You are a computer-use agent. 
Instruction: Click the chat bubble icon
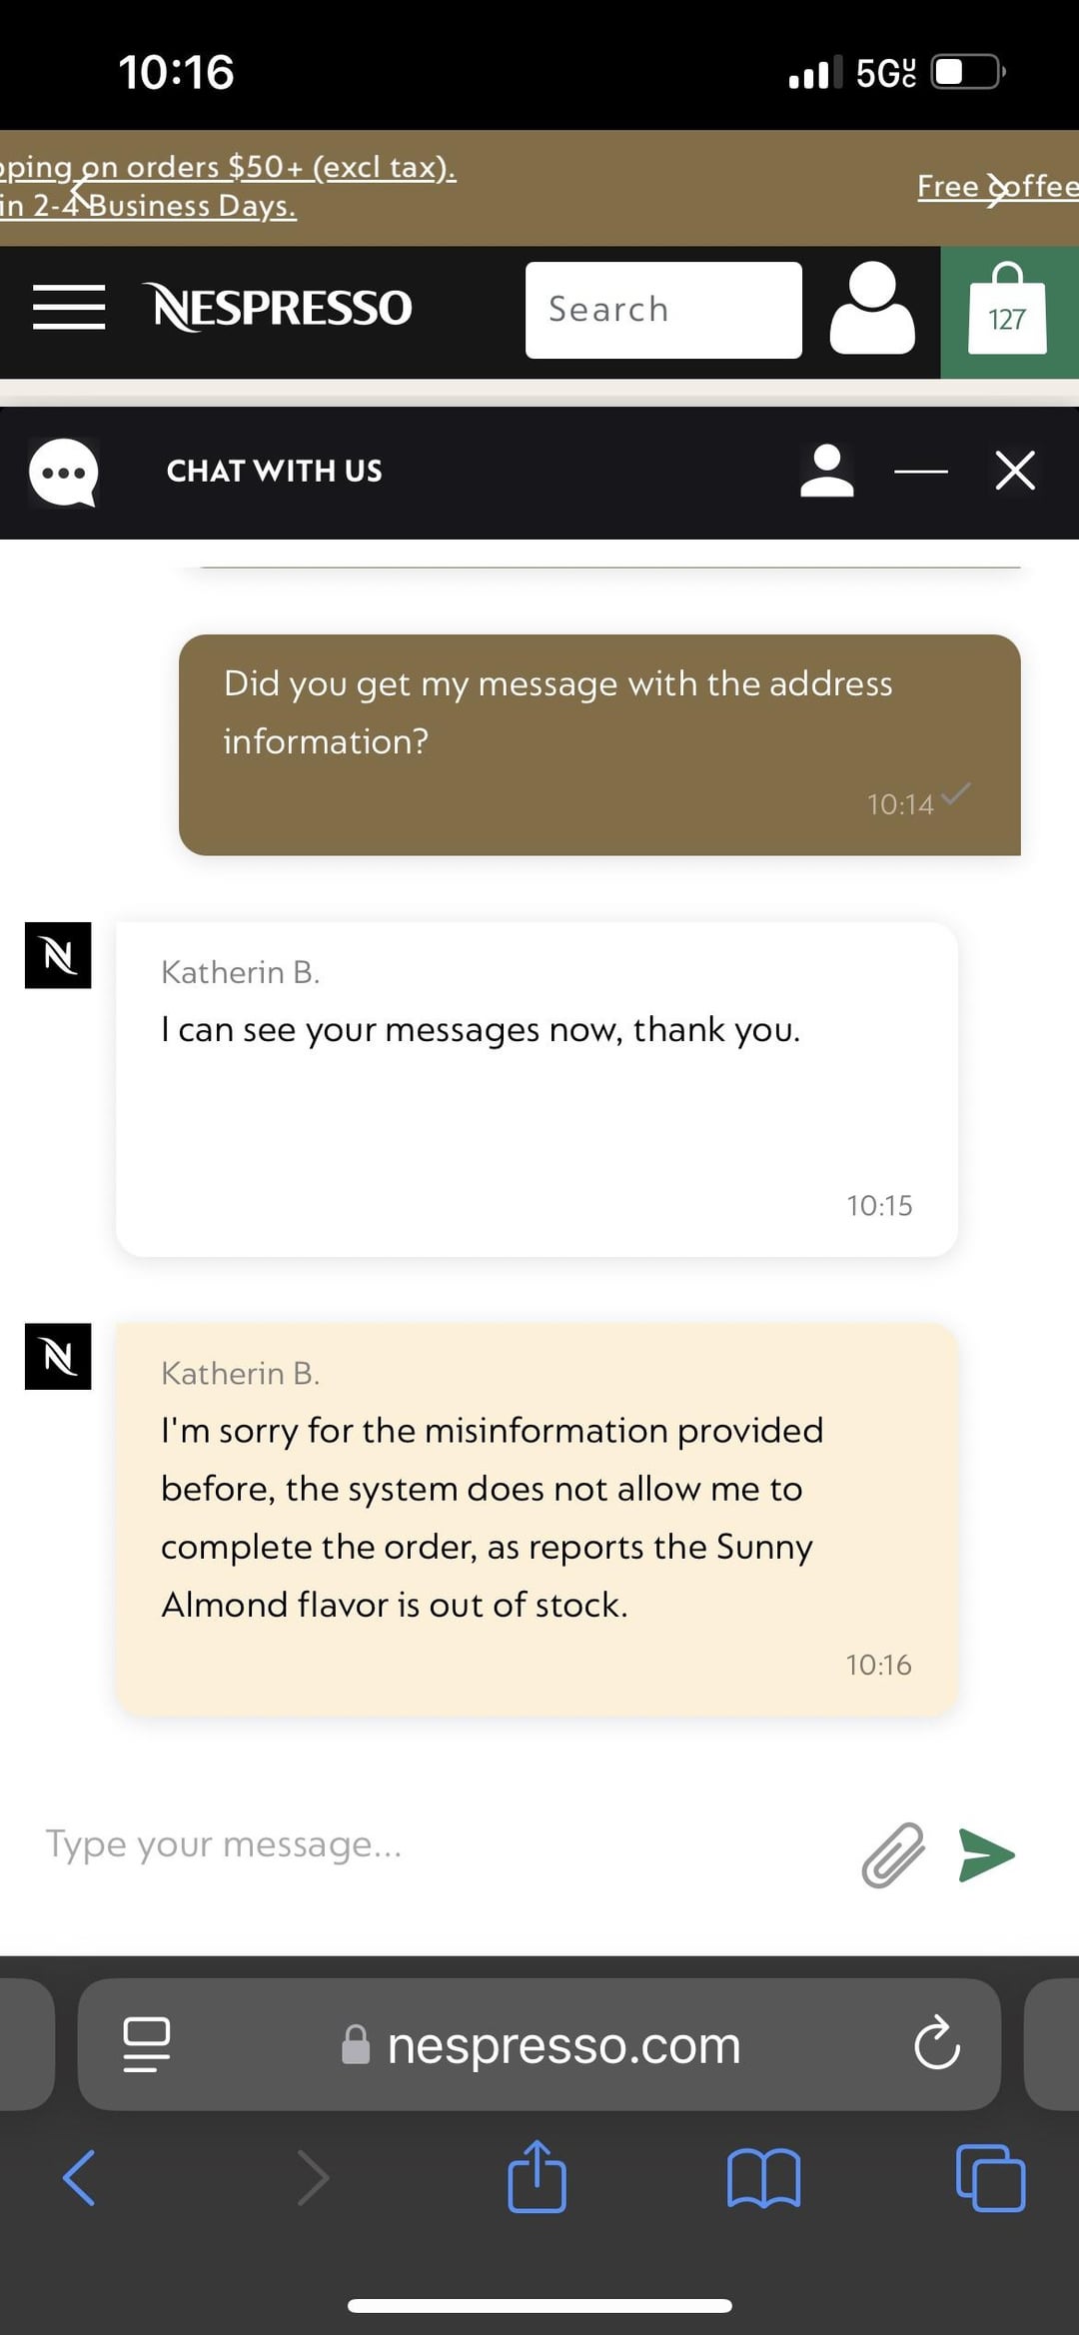click(64, 473)
